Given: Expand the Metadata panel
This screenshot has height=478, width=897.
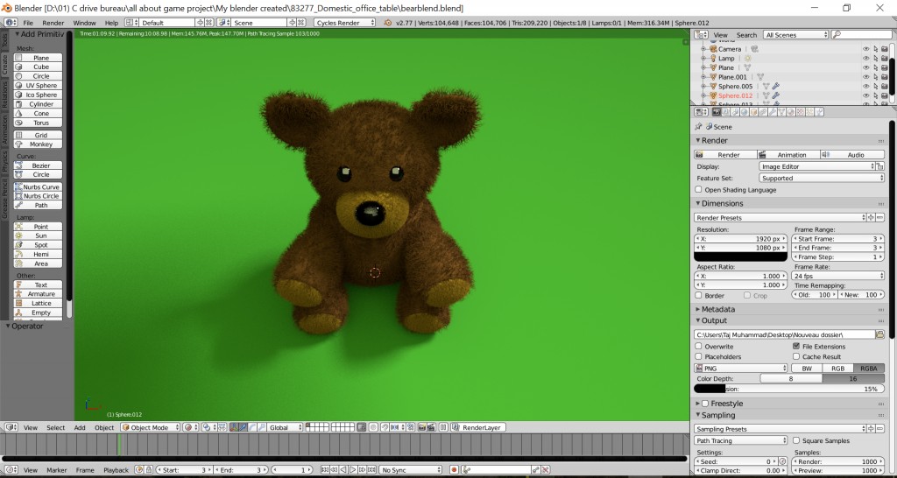Looking at the screenshot, I should 718,309.
